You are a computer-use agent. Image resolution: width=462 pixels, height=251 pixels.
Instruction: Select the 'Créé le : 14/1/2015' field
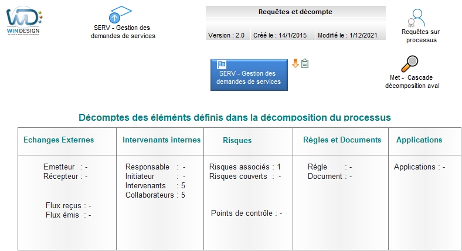[x=283, y=35]
